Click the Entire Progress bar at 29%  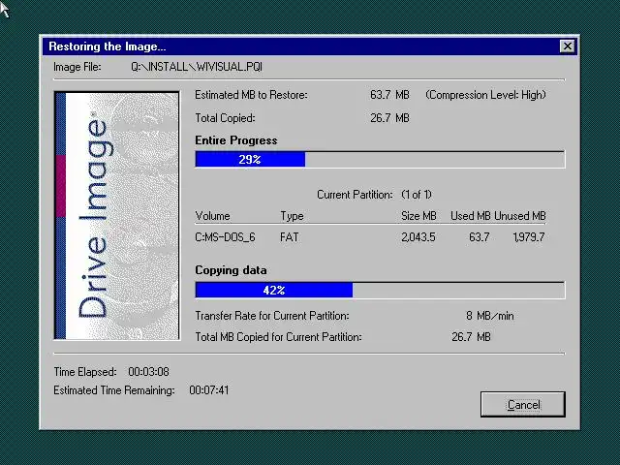coord(380,159)
